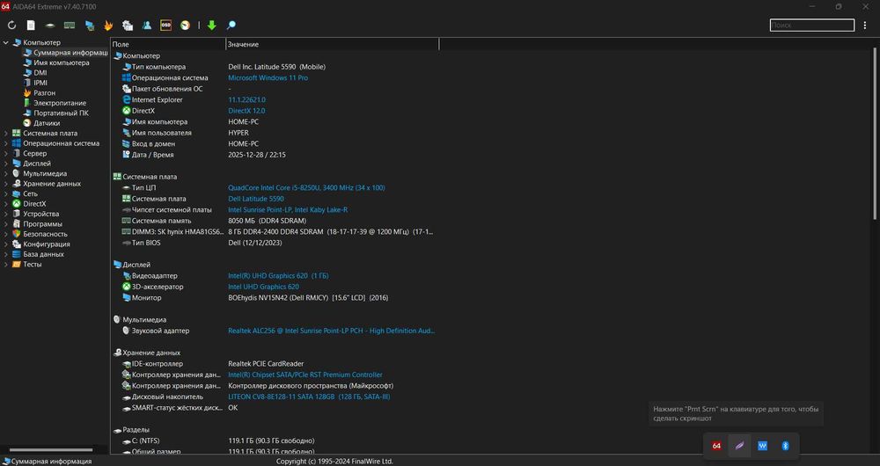Click the Поле column header
The height and width of the screenshot is (466, 880).
[x=168, y=44]
